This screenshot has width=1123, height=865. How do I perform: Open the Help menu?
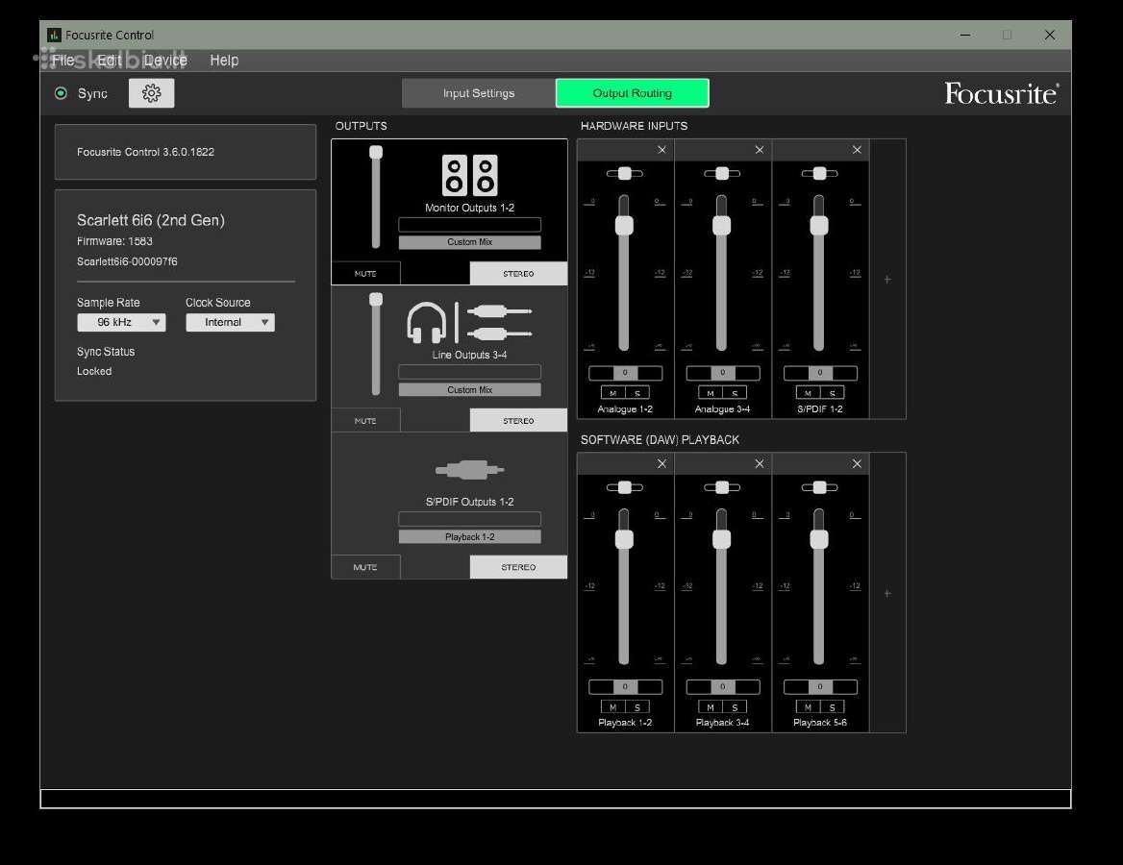pos(224,61)
